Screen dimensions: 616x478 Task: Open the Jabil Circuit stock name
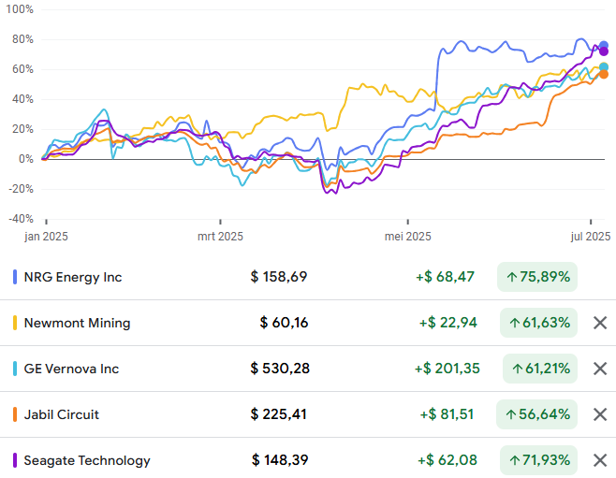pyautogui.click(x=61, y=414)
